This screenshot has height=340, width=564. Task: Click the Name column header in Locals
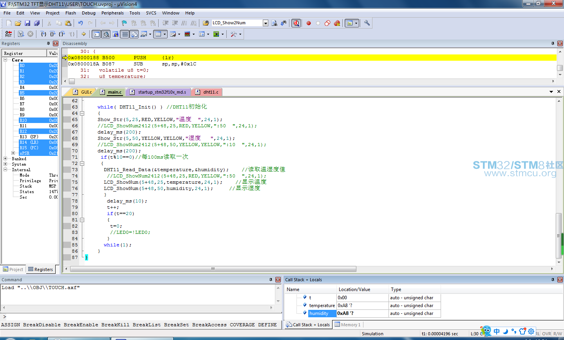[x=310, y=289]
